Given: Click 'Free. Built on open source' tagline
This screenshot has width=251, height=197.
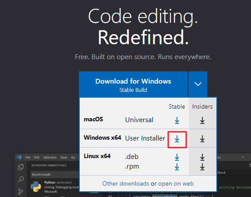Looking at the screenshot, I should [143, 57].
